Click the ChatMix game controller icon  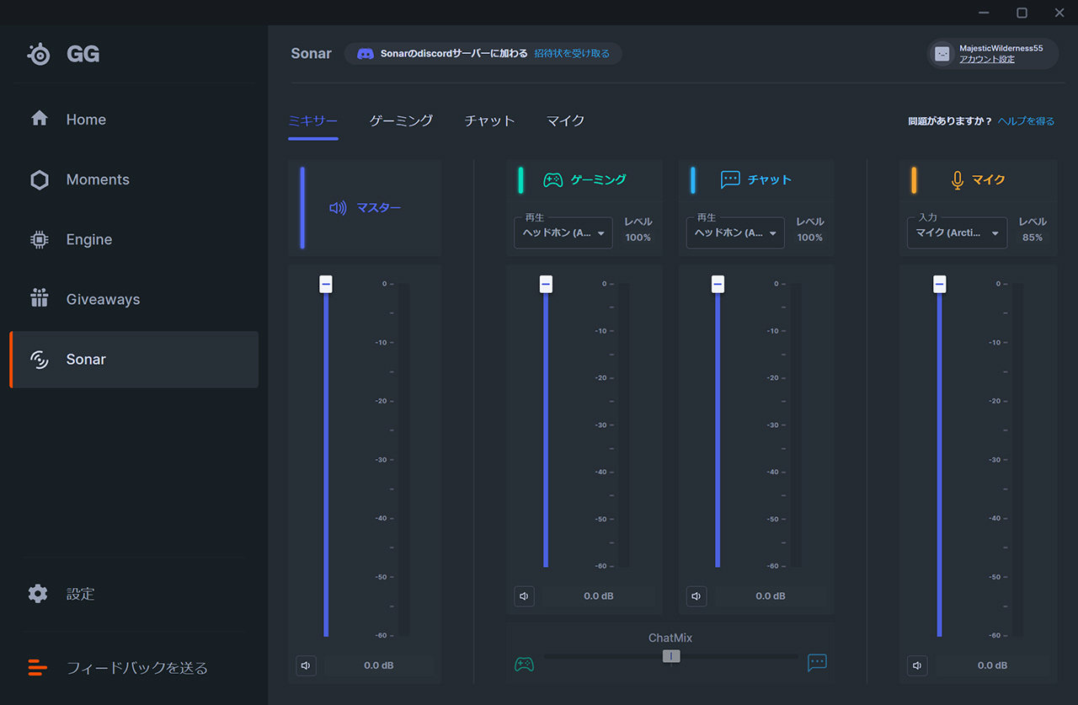[x=524, y=664]
